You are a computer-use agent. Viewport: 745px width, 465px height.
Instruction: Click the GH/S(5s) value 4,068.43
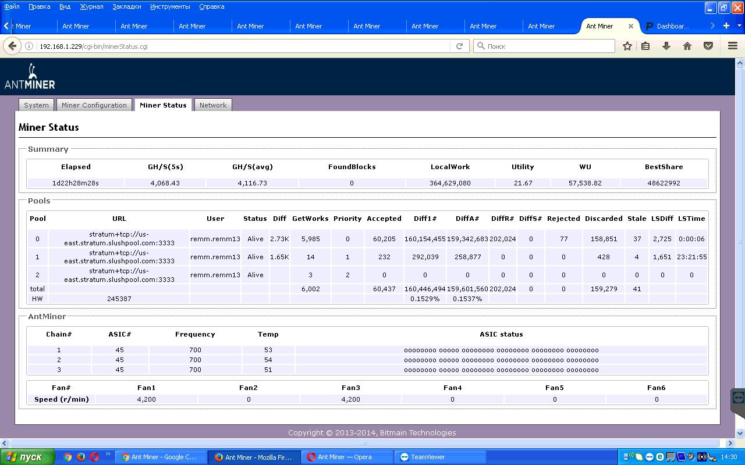coord(165,183)
